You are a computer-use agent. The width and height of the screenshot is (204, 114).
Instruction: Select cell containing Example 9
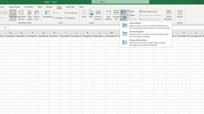[76, 36]
